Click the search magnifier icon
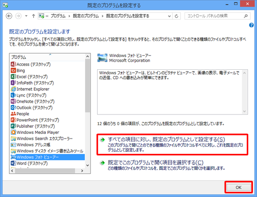The width and height of the screenshot is (257, 197). click(246, 16)
